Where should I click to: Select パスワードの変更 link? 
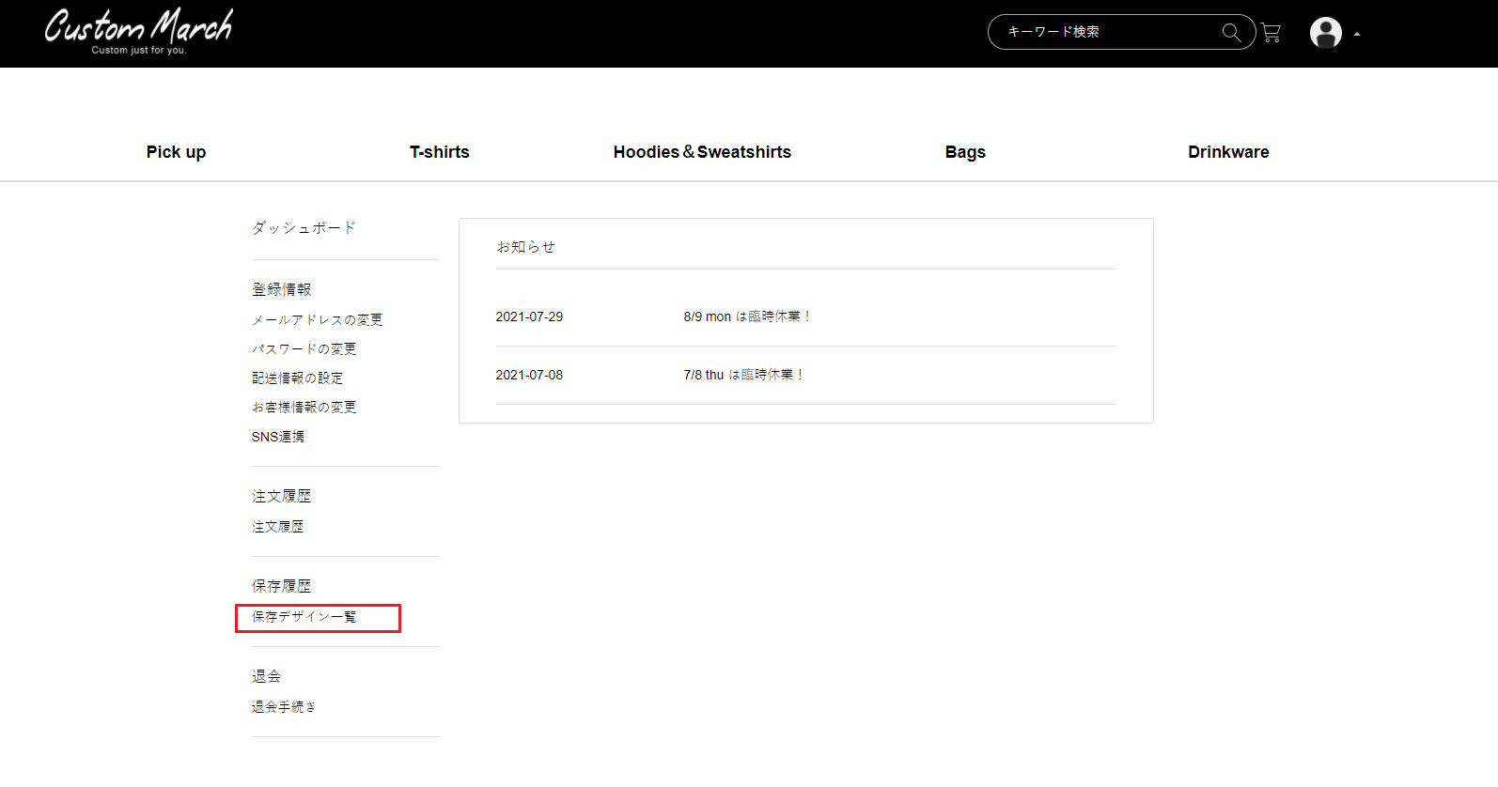[x=304, y=348]
